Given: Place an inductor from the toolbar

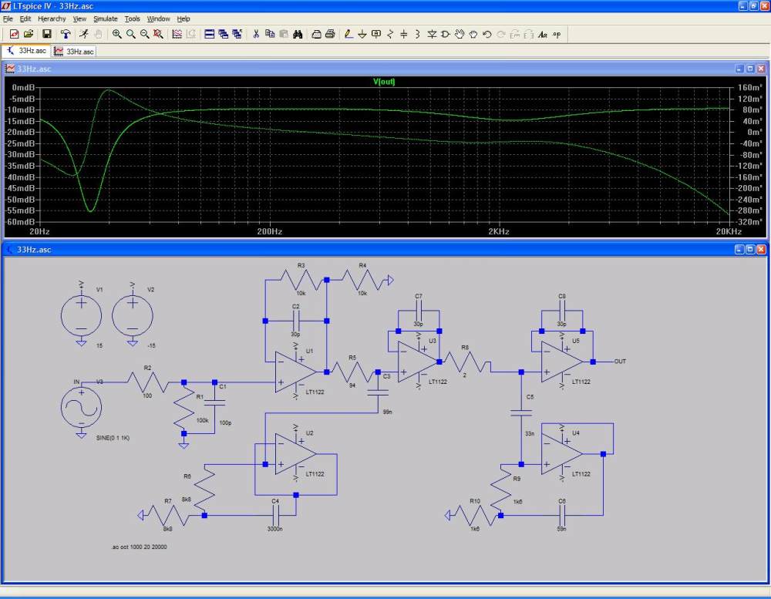Looking at the screenshot, I should pos(417,34).
